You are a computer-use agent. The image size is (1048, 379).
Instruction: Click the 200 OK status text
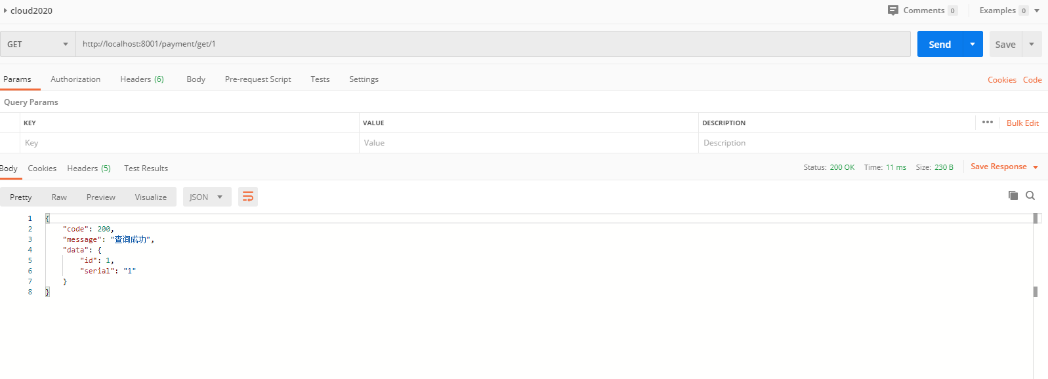tap(842, 167)
